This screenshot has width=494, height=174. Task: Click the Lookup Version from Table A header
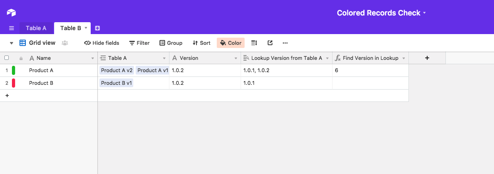(x=286, y=58)
